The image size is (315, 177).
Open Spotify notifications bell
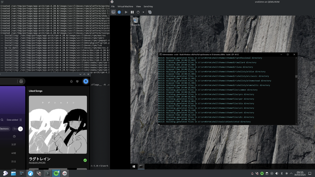coord(71,81)
